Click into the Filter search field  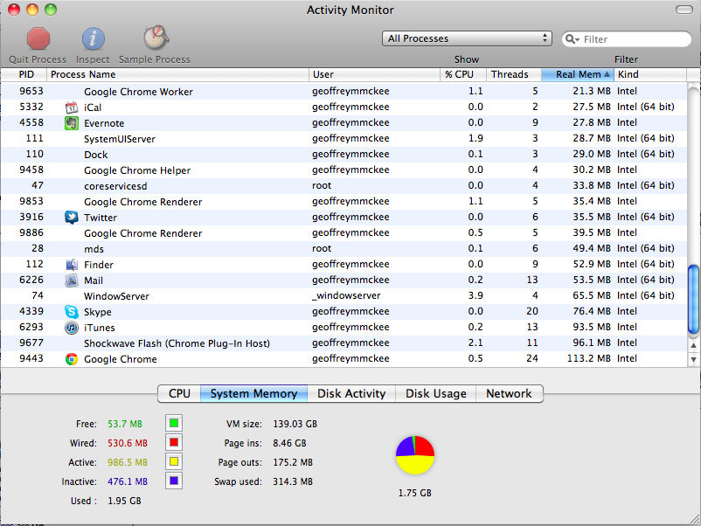(x=627, y=38)
